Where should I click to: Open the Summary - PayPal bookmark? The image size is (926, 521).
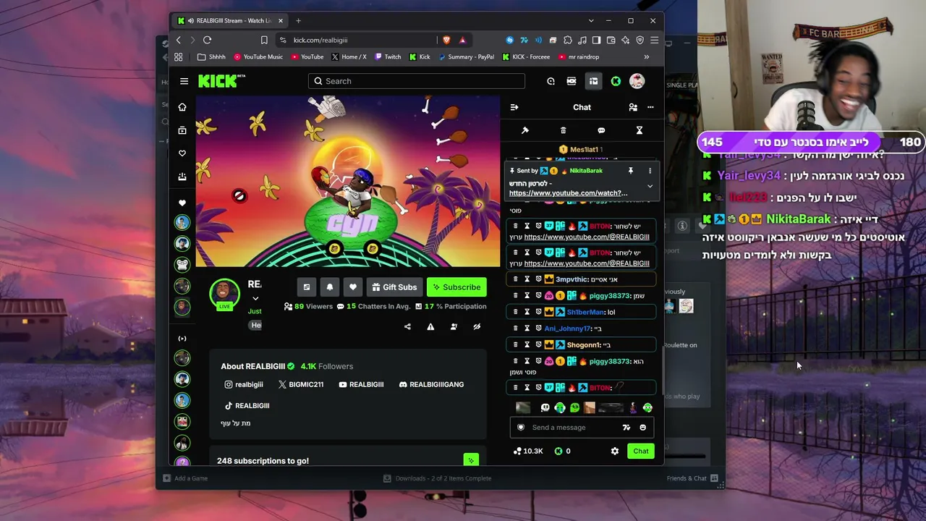pyautogui.click(x=465, y=56)
